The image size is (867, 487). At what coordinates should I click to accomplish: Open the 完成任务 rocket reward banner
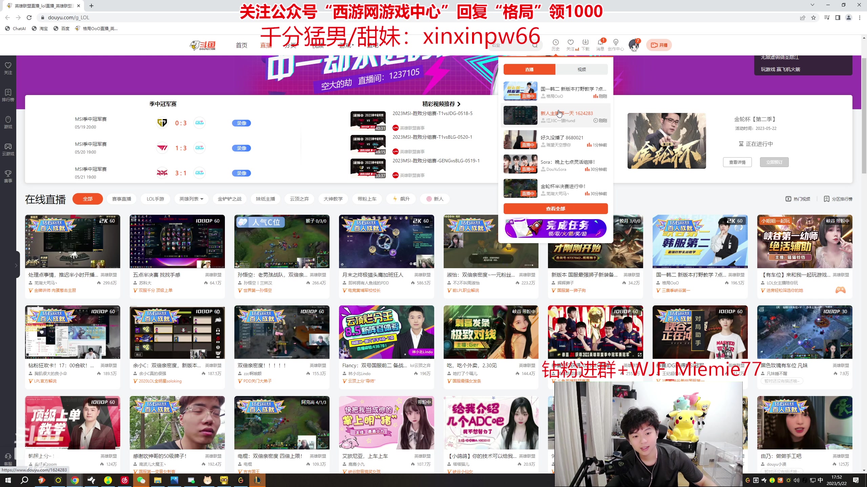point(555,228)
